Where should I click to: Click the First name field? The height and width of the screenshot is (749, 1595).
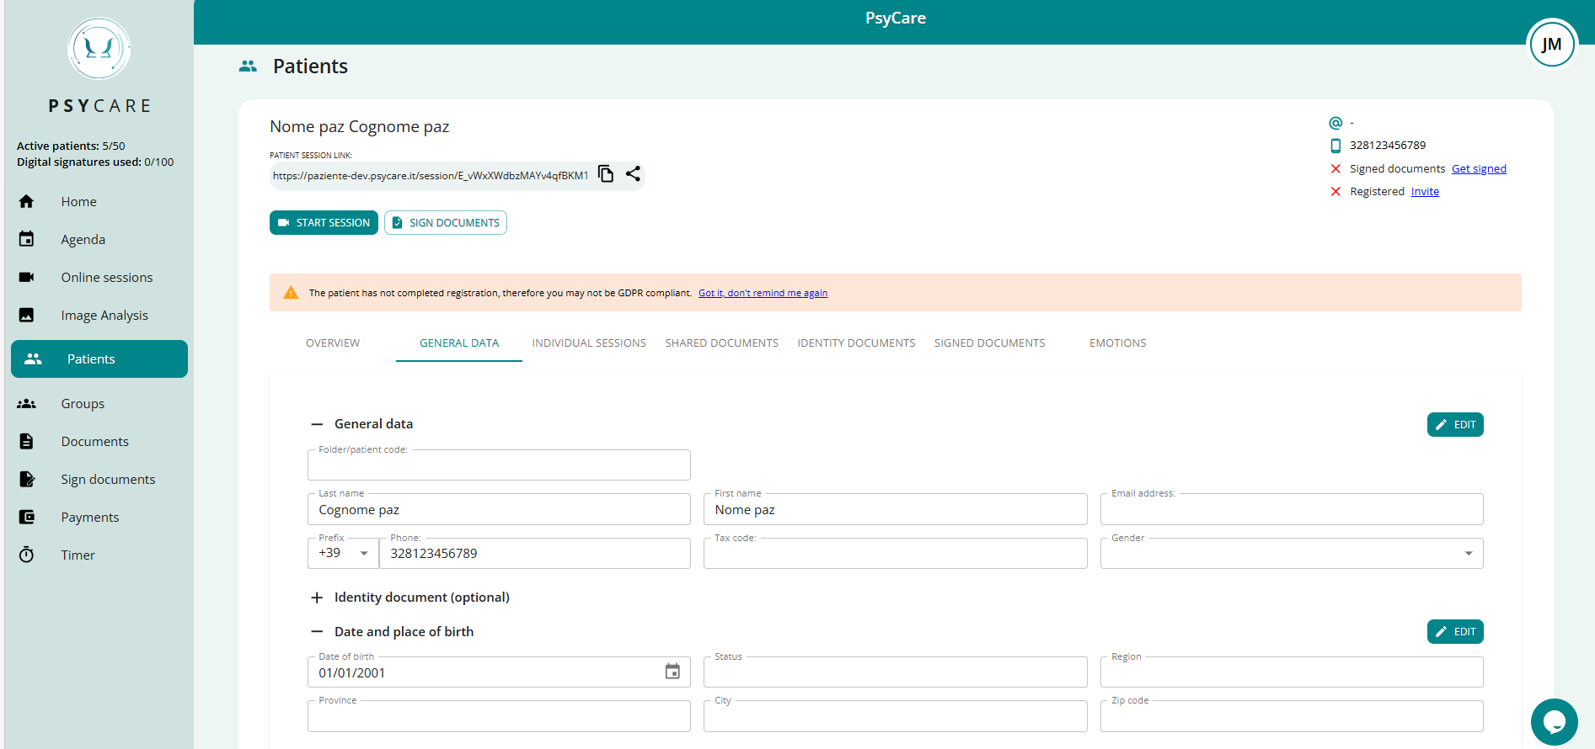(x=895, y=509)
